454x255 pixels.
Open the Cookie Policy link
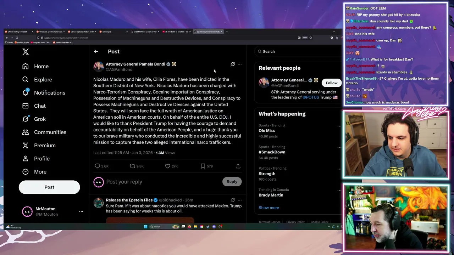coord(320,222)
